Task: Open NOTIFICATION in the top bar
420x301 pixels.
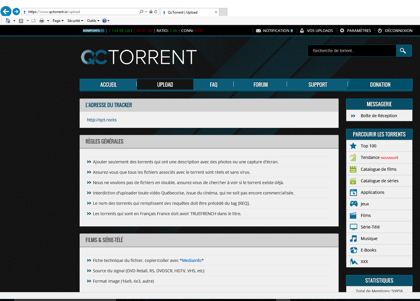Action: tap(274, 30)
